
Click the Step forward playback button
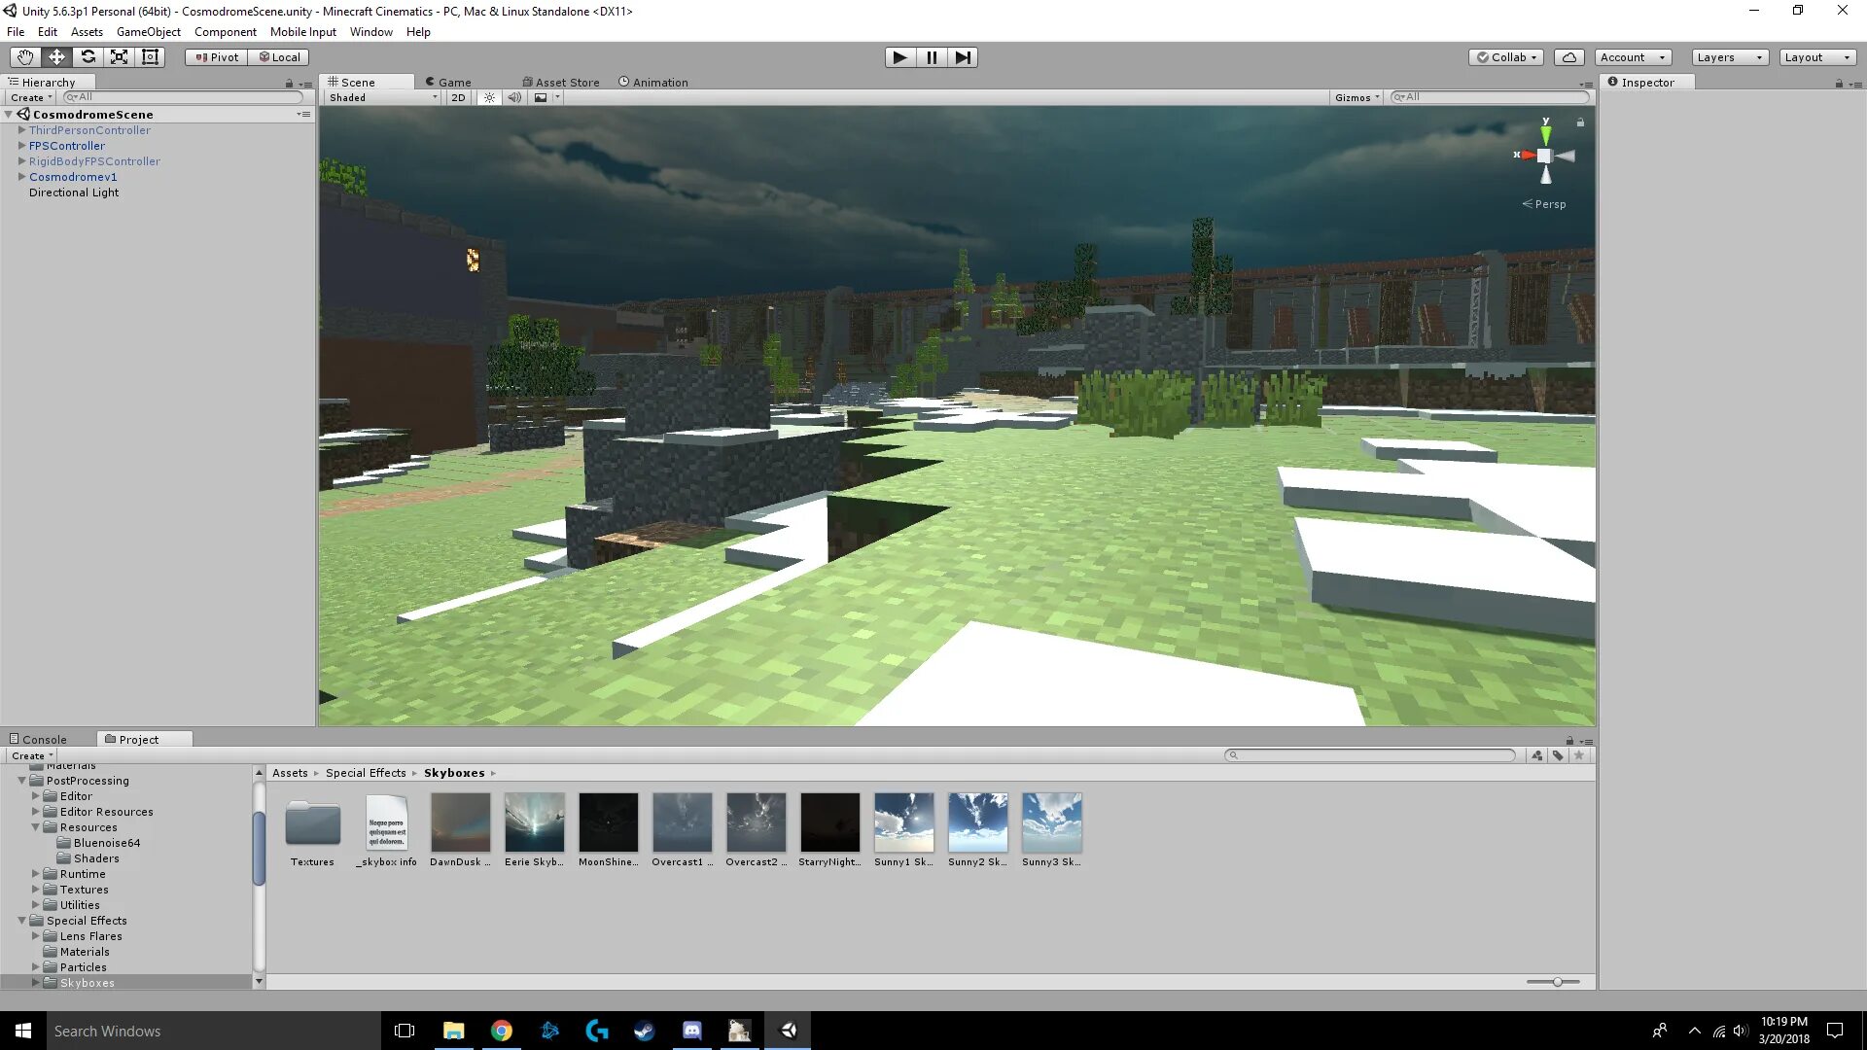[963, 56]
